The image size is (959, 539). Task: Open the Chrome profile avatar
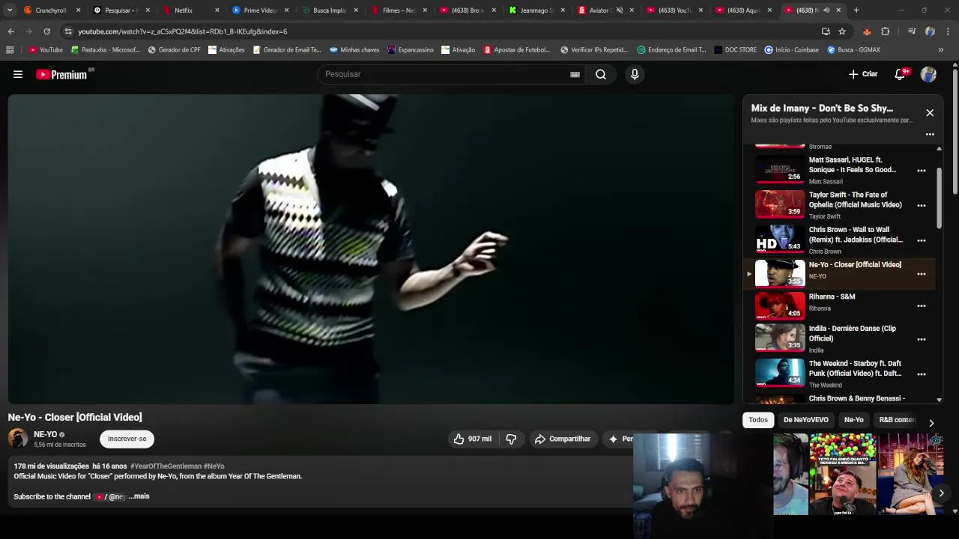[930, 31]
